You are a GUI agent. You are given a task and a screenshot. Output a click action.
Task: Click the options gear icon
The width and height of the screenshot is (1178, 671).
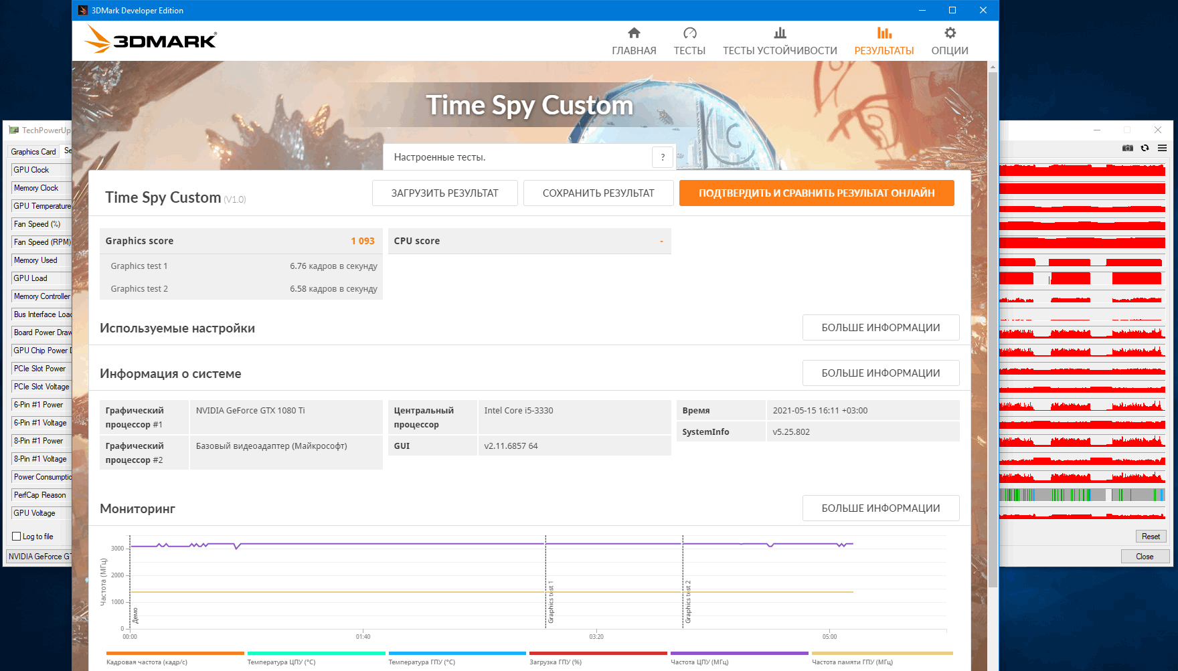click(950, 33)
